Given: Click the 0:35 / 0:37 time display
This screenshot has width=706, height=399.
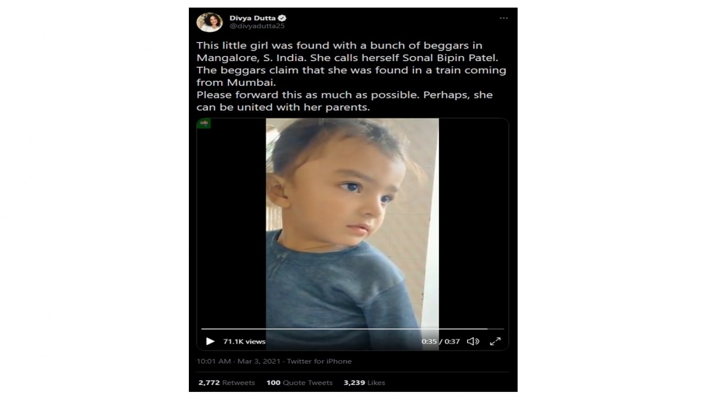Looking at the screenshot, I should [x=441, y=341].
